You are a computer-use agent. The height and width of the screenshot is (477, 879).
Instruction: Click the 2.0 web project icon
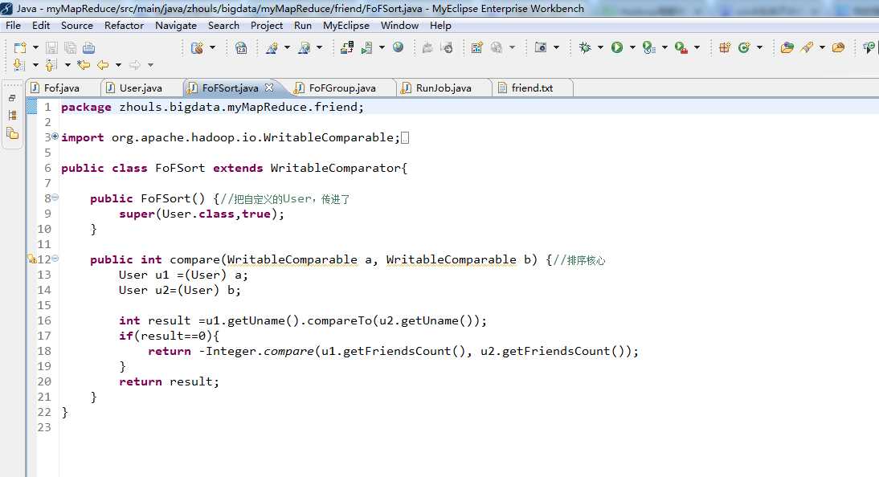coord(241,47)
